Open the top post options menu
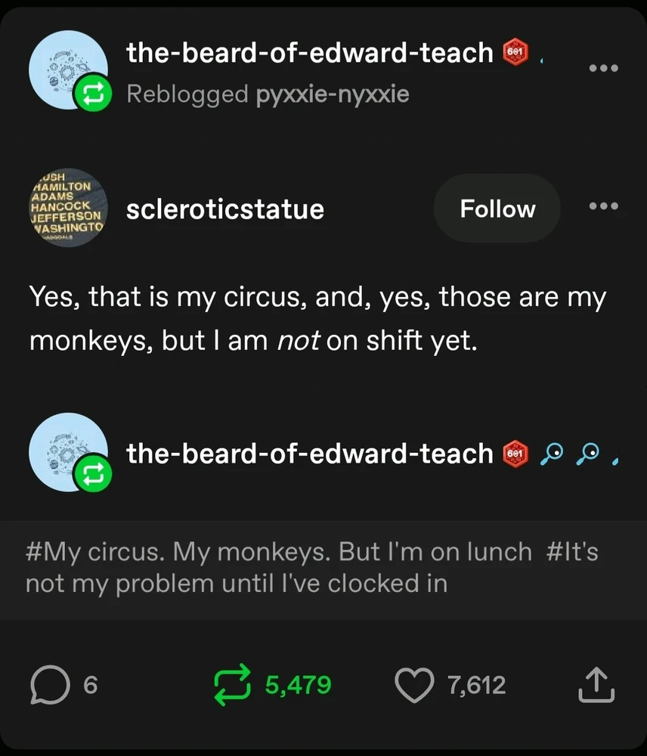Viewport: 647px width, 756px height. tap(603, 68)
